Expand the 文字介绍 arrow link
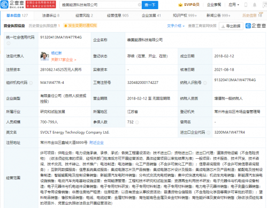This screenshot has width=267, height=208. (x=176, y=26)
